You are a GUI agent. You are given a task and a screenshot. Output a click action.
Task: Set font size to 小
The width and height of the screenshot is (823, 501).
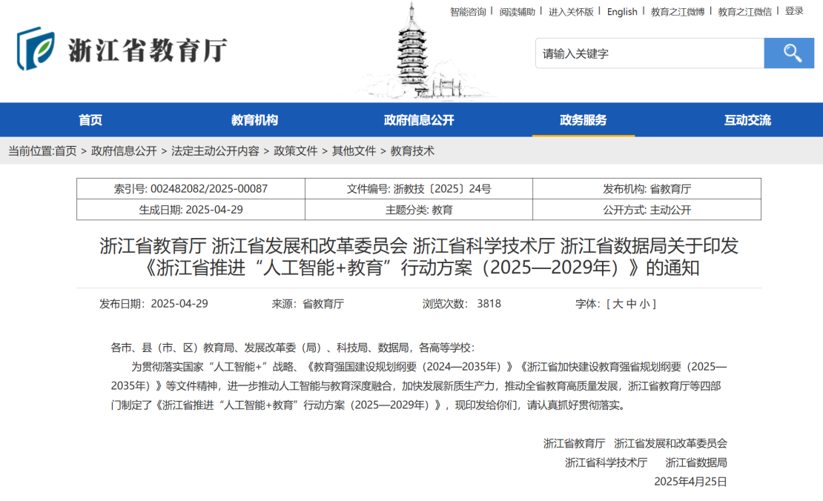click(x=645, y=304)
